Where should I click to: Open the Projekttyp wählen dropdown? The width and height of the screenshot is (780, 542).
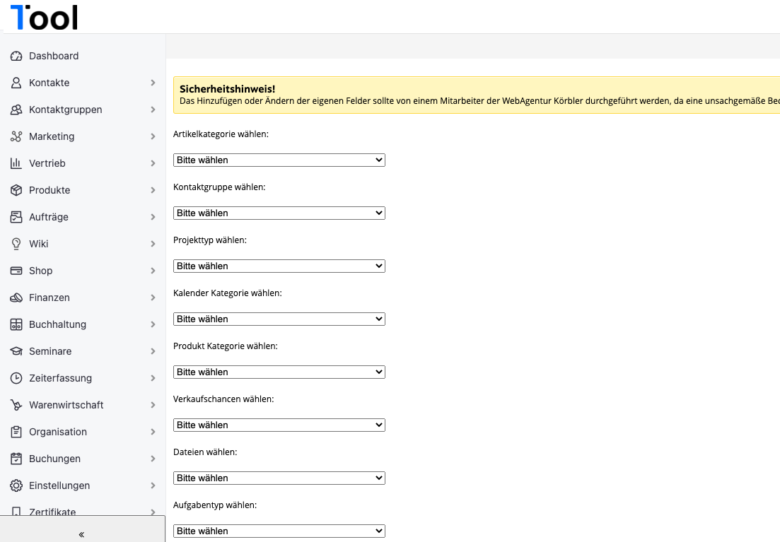279,266
